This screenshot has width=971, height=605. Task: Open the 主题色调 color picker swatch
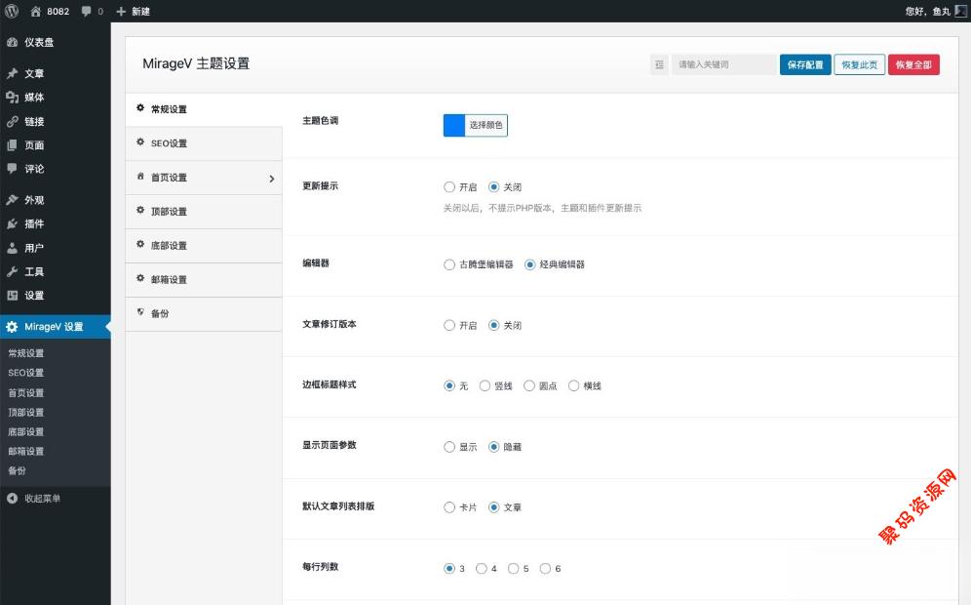click(x=454, y=125)
